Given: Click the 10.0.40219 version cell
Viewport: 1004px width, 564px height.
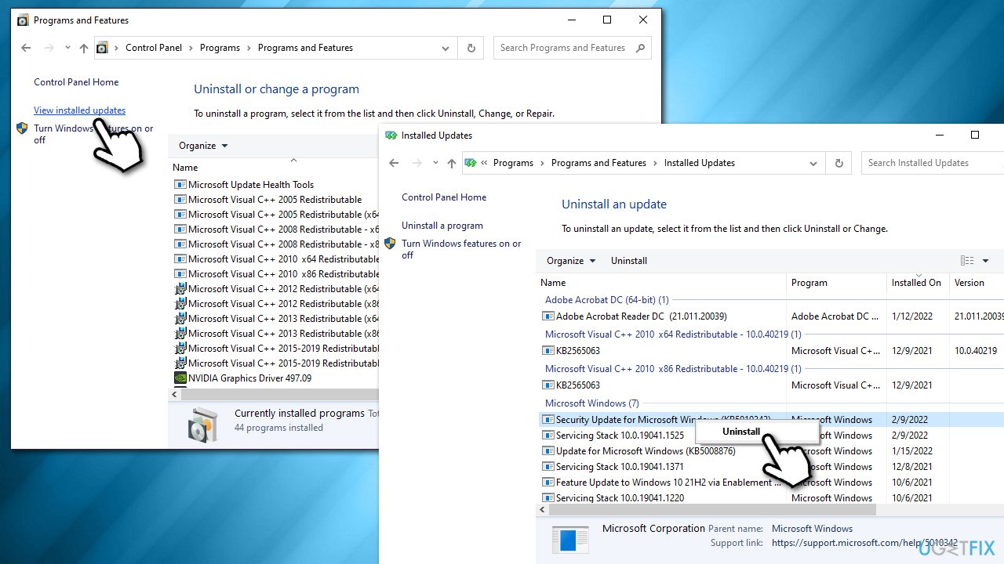Looking at the screenshot, I should tap(976, 351).
